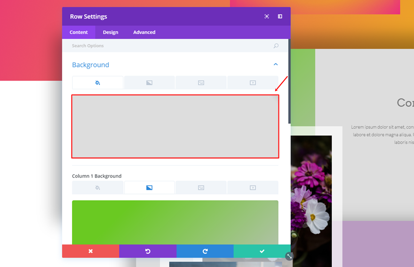Viewport: 414px width, 267px height.
Task: Click the purple undo button
Action: tap(148, 251)
